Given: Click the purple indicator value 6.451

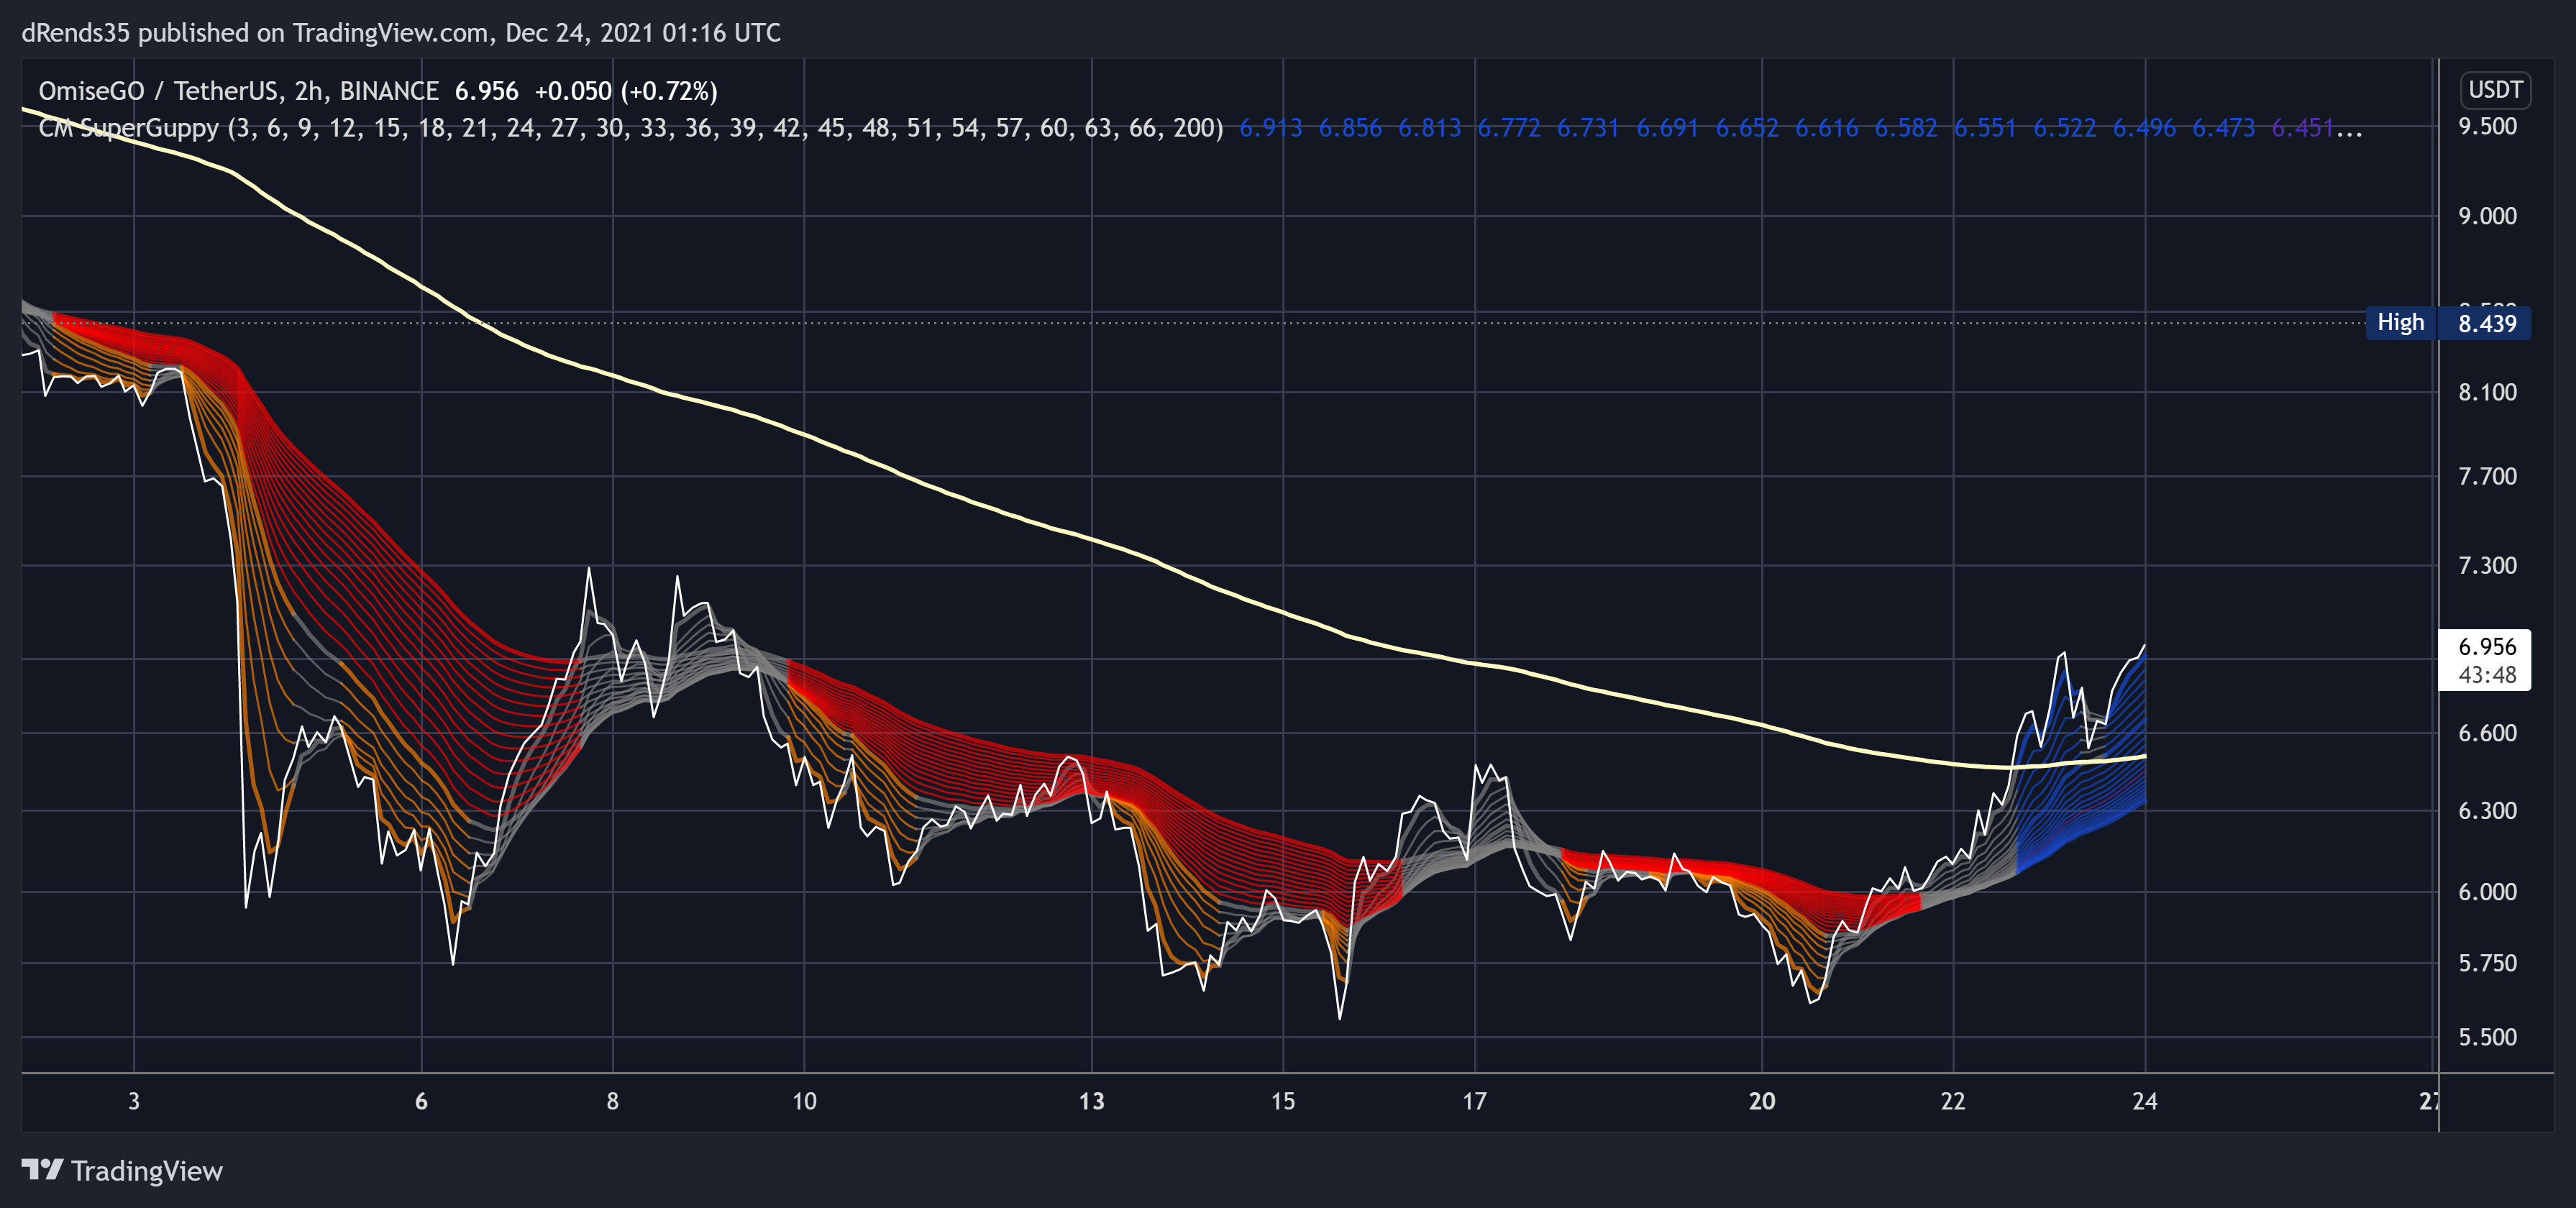Looking at the screenshot, I should coord(2302,128).
